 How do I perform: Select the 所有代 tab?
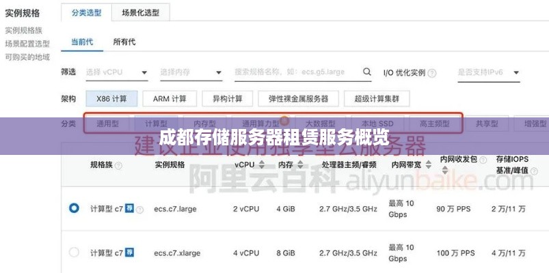[x=124, y=42]
